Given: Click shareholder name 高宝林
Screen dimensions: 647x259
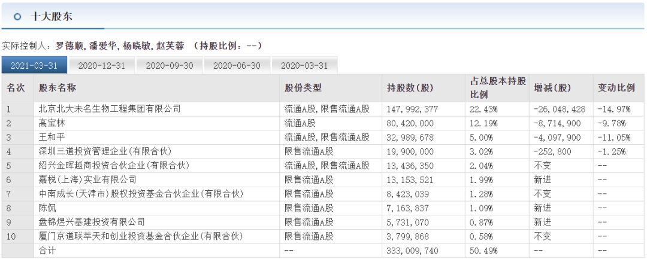Looking at the screenshot, I should [53, 123].
